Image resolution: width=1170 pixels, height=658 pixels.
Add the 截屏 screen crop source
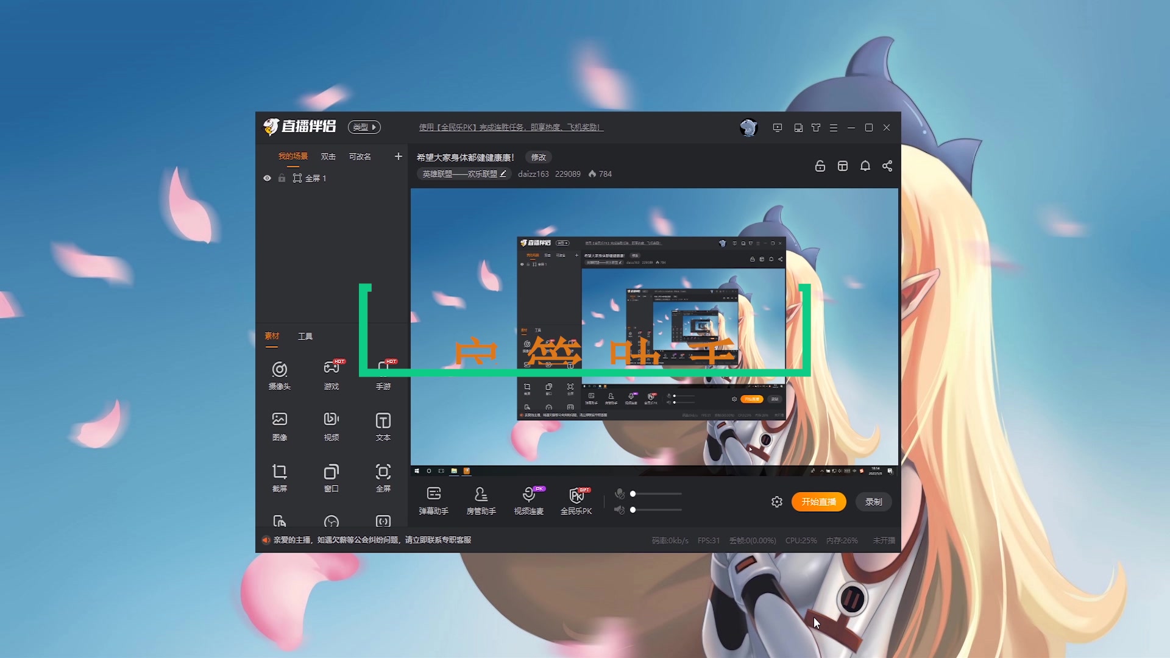280,478
